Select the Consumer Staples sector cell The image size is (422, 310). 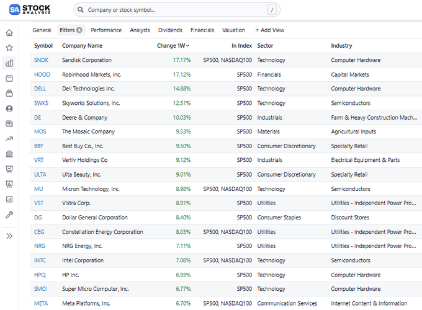(x=279, y=218)
